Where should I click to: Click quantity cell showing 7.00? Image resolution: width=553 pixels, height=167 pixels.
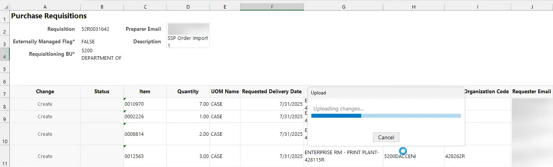coord(188,104)
